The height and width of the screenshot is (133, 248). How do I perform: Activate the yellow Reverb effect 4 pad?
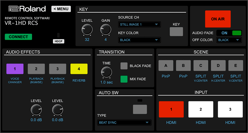(79, 69)
